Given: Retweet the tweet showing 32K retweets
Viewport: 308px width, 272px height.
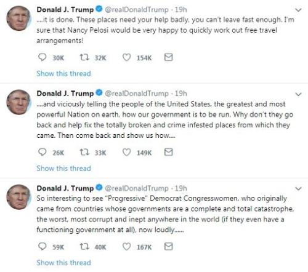Looking at the screenshot, I should (84, 57).
